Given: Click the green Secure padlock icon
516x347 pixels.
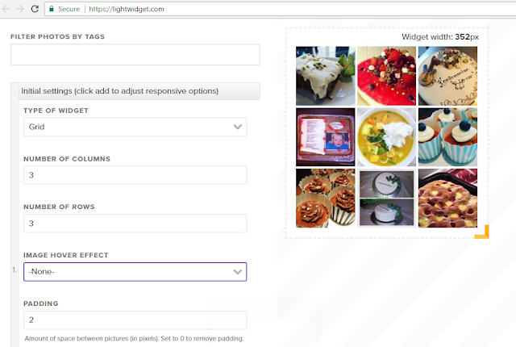Looking at the screenshot, I should (52, 9).
